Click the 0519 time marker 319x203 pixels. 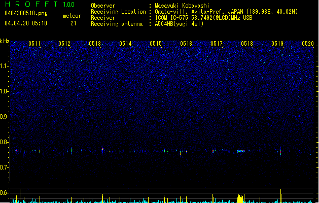tap(277, 44)
